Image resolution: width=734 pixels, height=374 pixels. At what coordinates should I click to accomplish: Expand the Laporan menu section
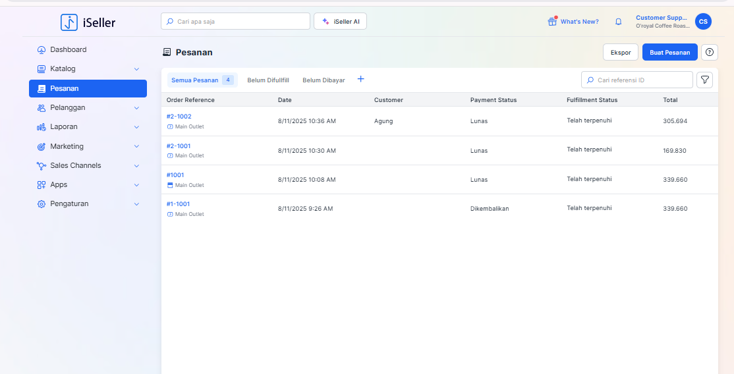[x=136, y=127]
